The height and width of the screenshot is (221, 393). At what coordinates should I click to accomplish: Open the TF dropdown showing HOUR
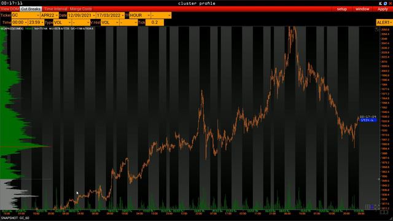[x=140, y=15]
